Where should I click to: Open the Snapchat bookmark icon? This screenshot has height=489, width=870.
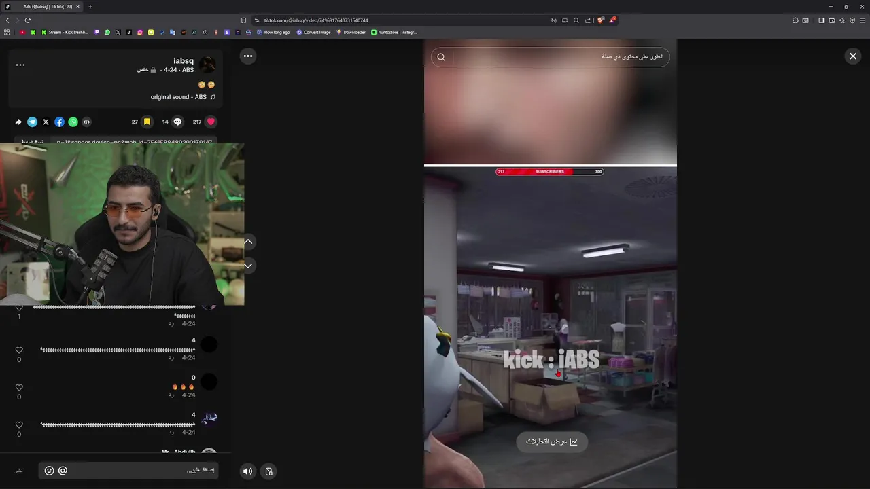(x=151, y=32)
